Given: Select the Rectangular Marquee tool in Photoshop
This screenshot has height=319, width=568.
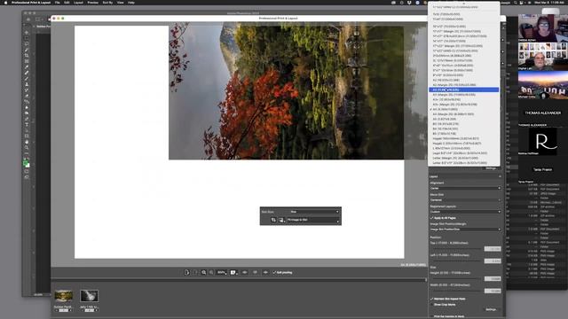Looking at the screenshot, I should tap(27, 38).
